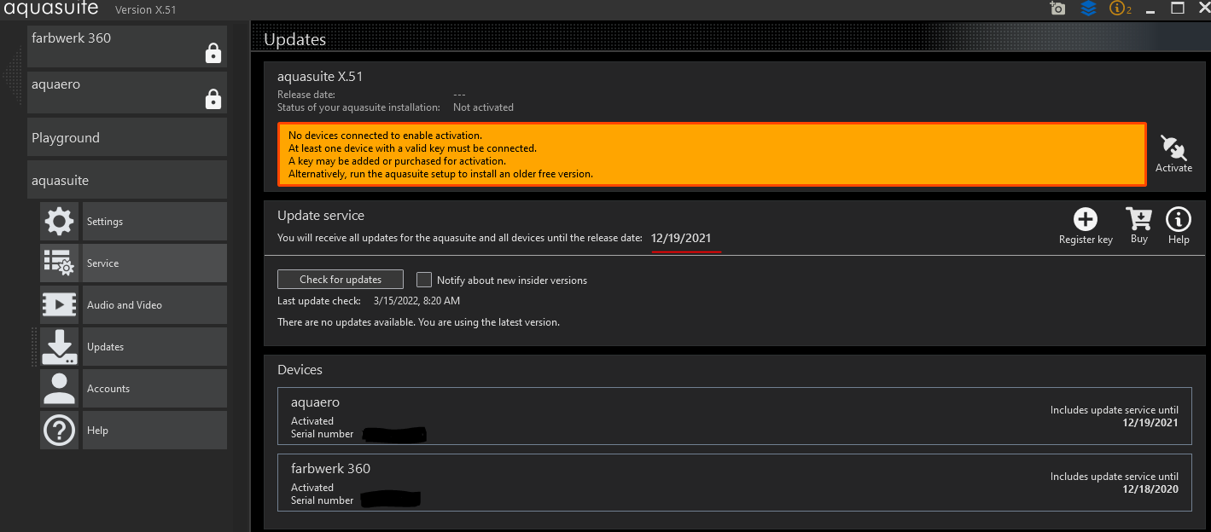The image size is (1211, 532).
Task: Click the Settings gear icon
Action: point(59,222)
